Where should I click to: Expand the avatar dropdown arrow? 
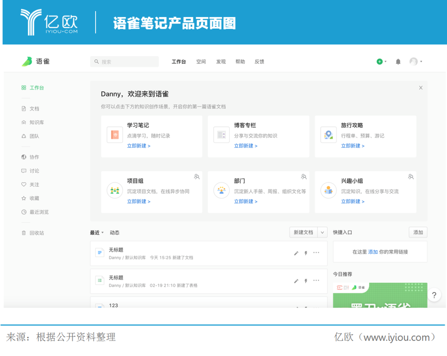(421, 61)
